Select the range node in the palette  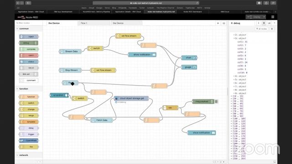29,115
